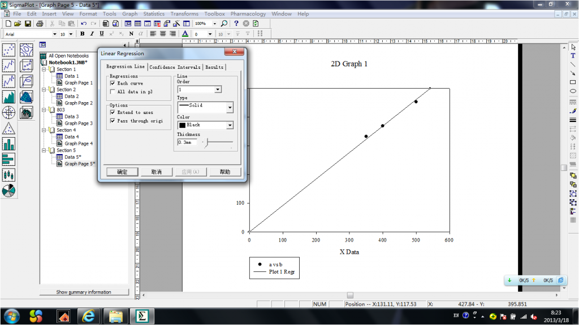Click the horizontal scrollbar thumb
Screen dimensions: 579x325
(350, 295)
